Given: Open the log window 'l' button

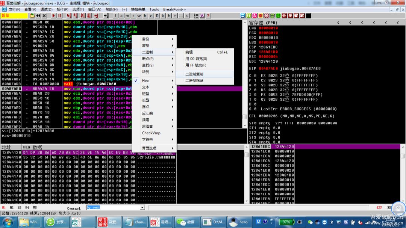Looking at the screenshot, I should coord(116,16).
